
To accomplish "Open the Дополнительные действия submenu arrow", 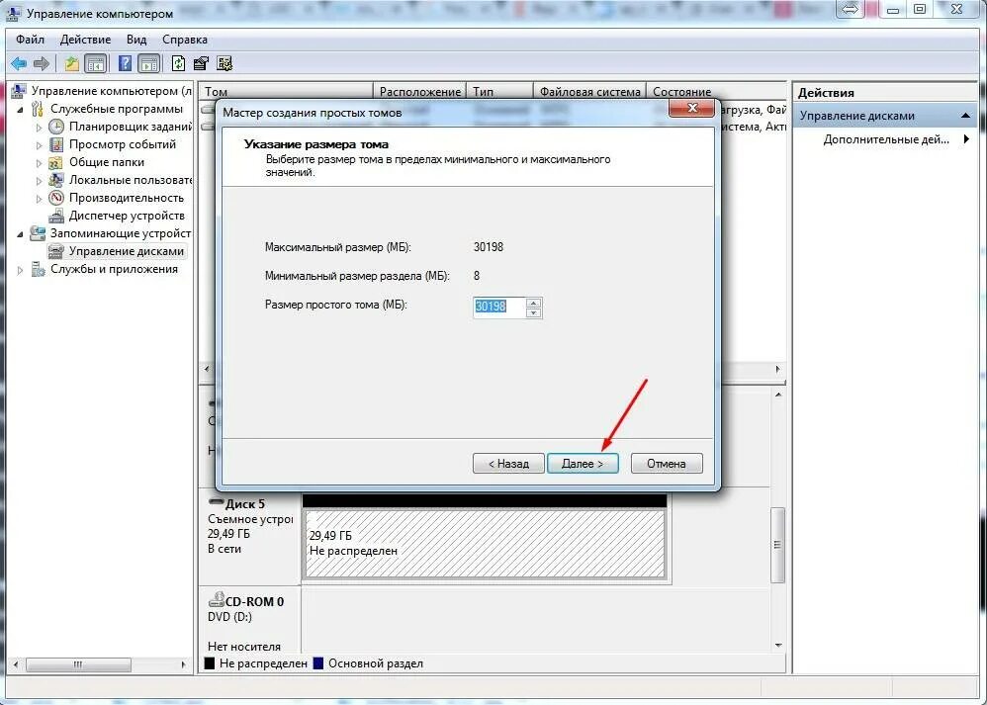I will [x=966, y=139].
